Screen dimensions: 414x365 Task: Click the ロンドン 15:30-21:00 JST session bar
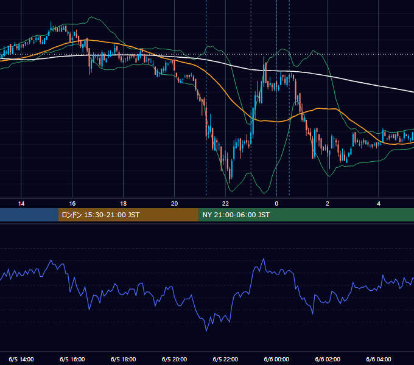click(128, 215)
